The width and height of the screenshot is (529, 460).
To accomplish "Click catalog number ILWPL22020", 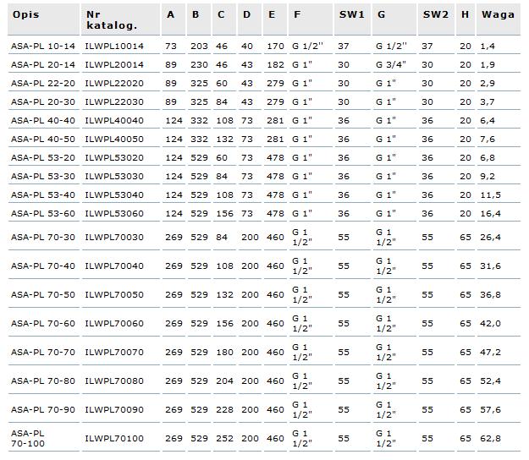I will pos(114,83).
